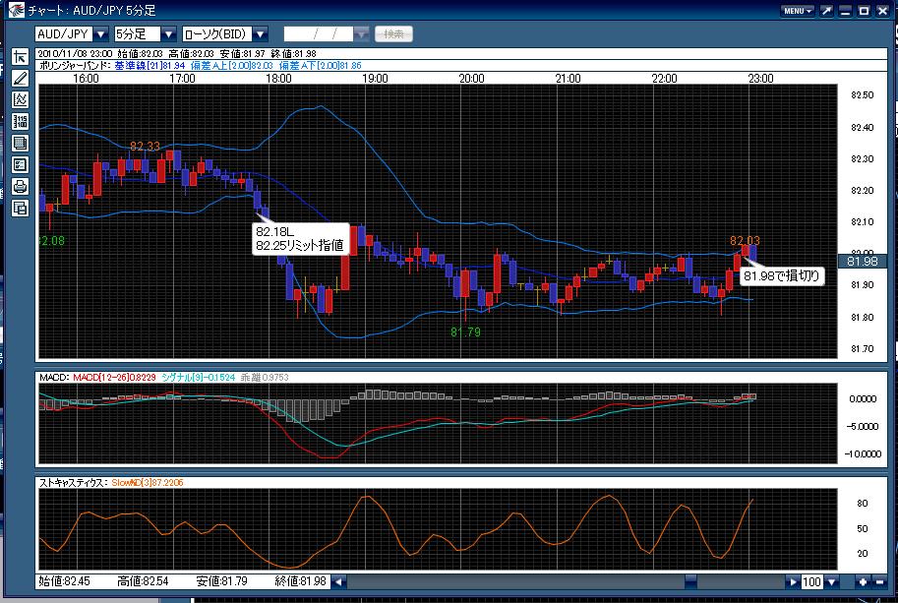Click the 安値:81.79 status value
Viewport: 898px width, 603px height.
click(x=221, y=581)
